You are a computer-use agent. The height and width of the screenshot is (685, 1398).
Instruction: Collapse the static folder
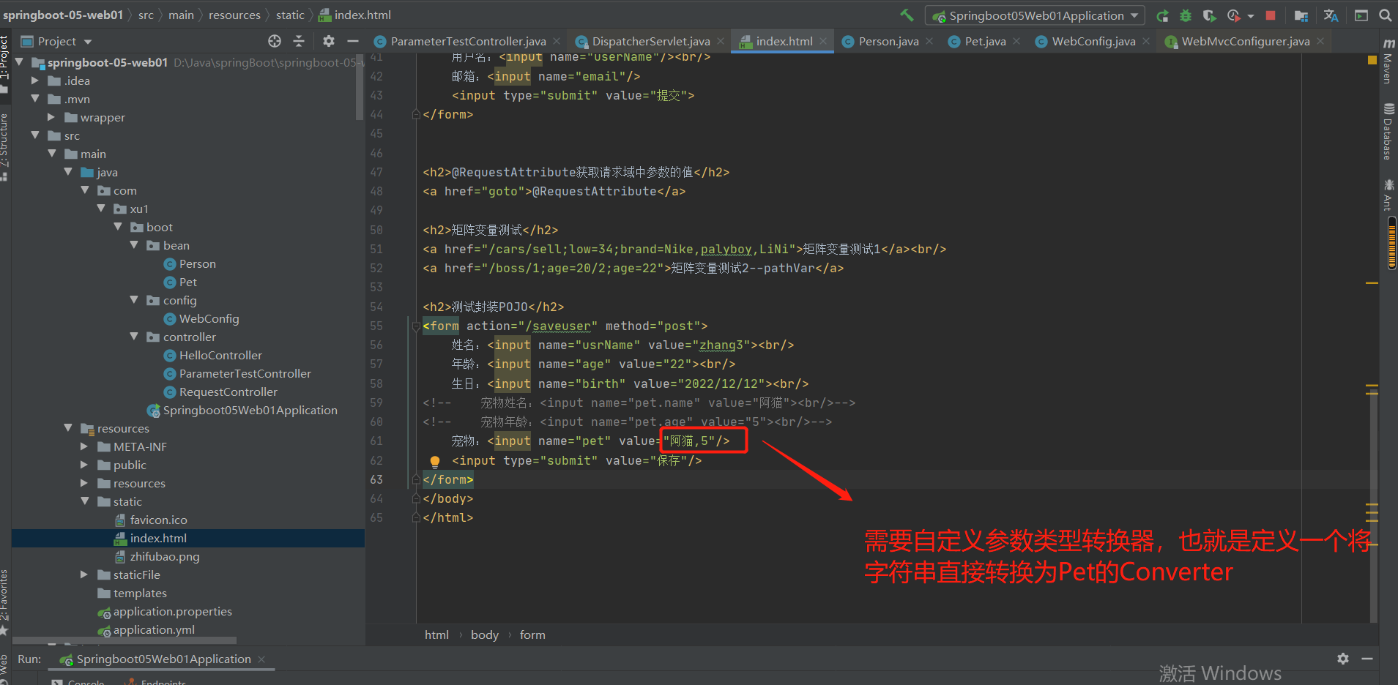(x=84, y=501)
